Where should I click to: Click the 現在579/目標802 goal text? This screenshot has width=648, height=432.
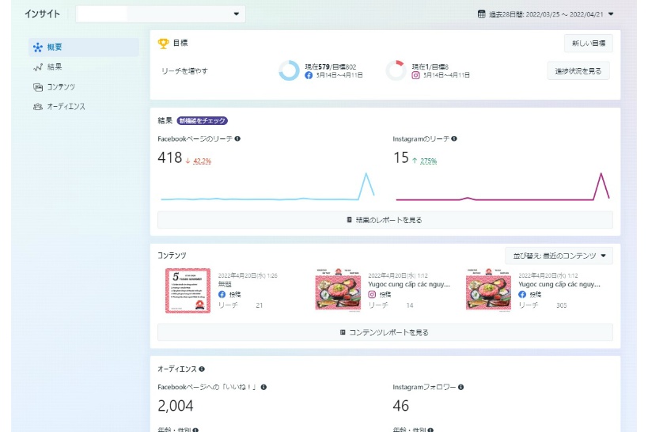[330, 67]
